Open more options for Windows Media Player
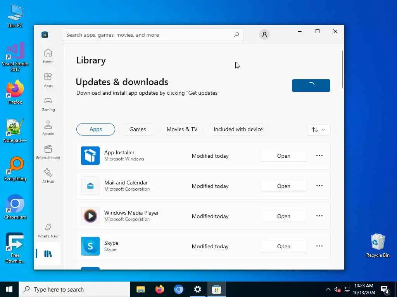This screenshot has width=397, height=297. coord(319,216)
